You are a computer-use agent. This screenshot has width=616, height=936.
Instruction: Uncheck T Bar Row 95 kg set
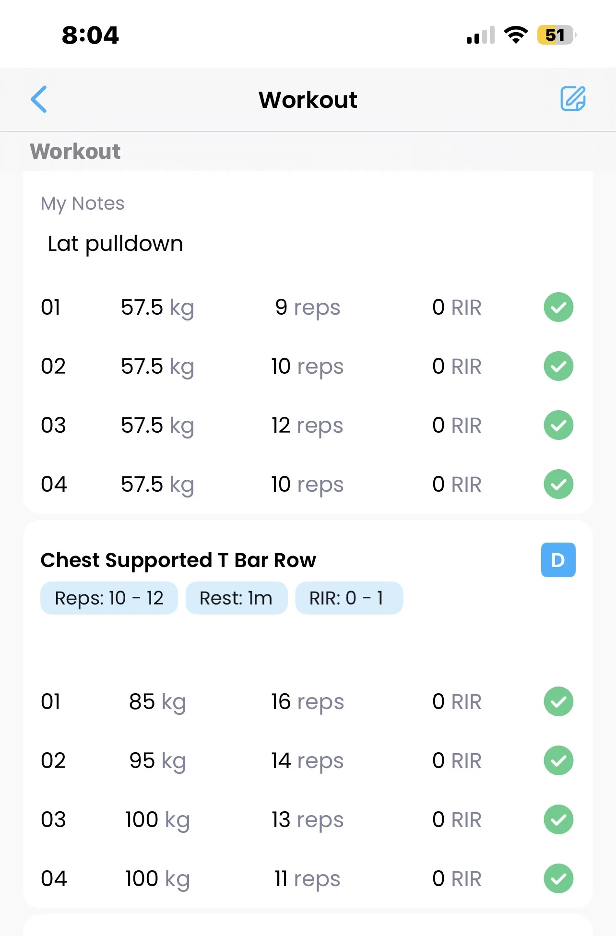tap(558, 760)
